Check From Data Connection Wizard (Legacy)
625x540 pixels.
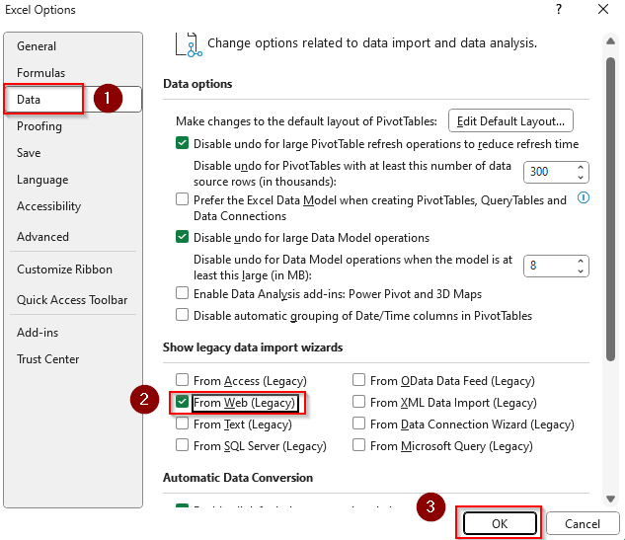coord(358,424)
